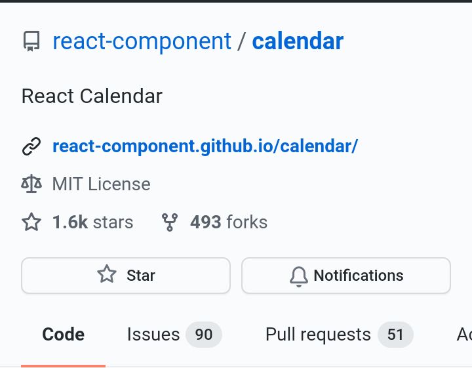Image resolution: width=472 pixels, height=374 pixels.
Task: Visit react-component.github.io/calendar/ homepage link
Action: (205, 146)
